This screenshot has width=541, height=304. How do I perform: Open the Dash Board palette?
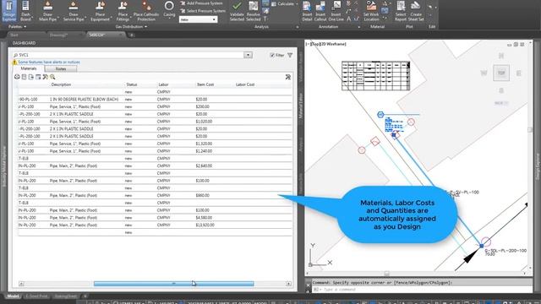click(25, 11)
